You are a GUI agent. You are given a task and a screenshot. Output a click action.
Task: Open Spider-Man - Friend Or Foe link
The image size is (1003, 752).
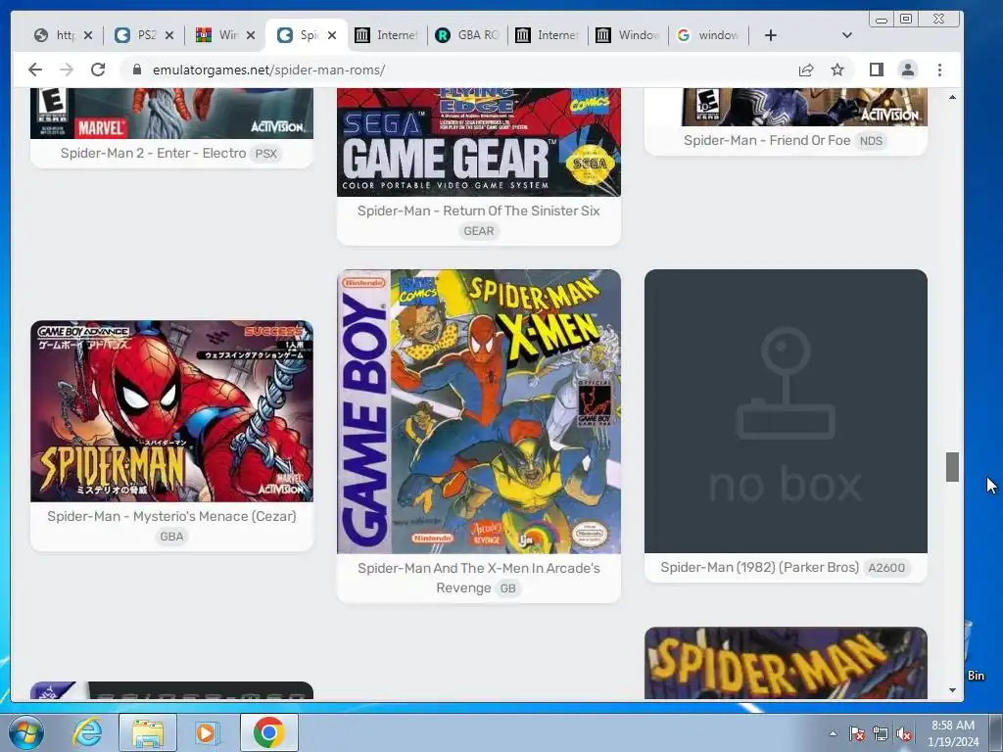point(766,141)
